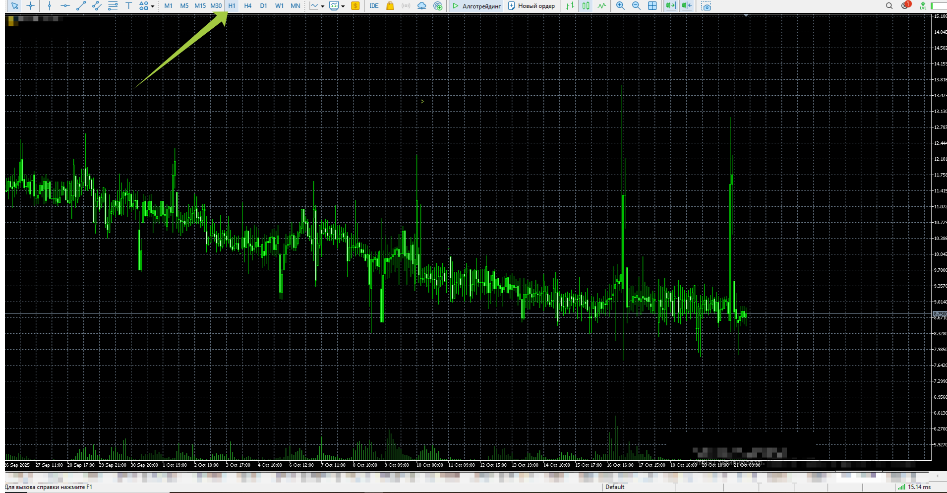Click the green-plus radar icon
The height and width of the screenshot is (493, 947).
[x=438, y=6]
